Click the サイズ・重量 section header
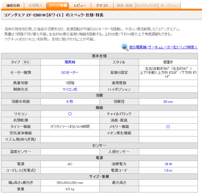This screenshot has height=193, width=202. (x=99, y=177)
